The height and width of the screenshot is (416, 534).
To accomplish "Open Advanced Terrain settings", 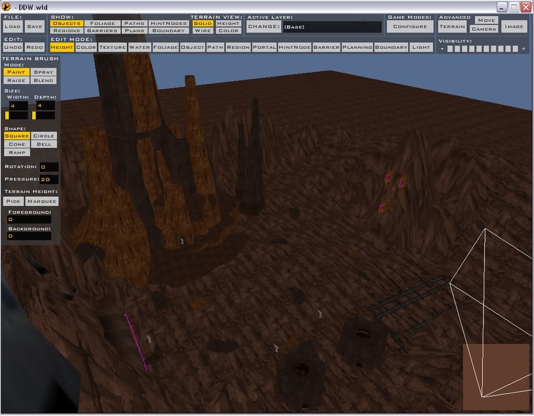I will click(452, 27).
